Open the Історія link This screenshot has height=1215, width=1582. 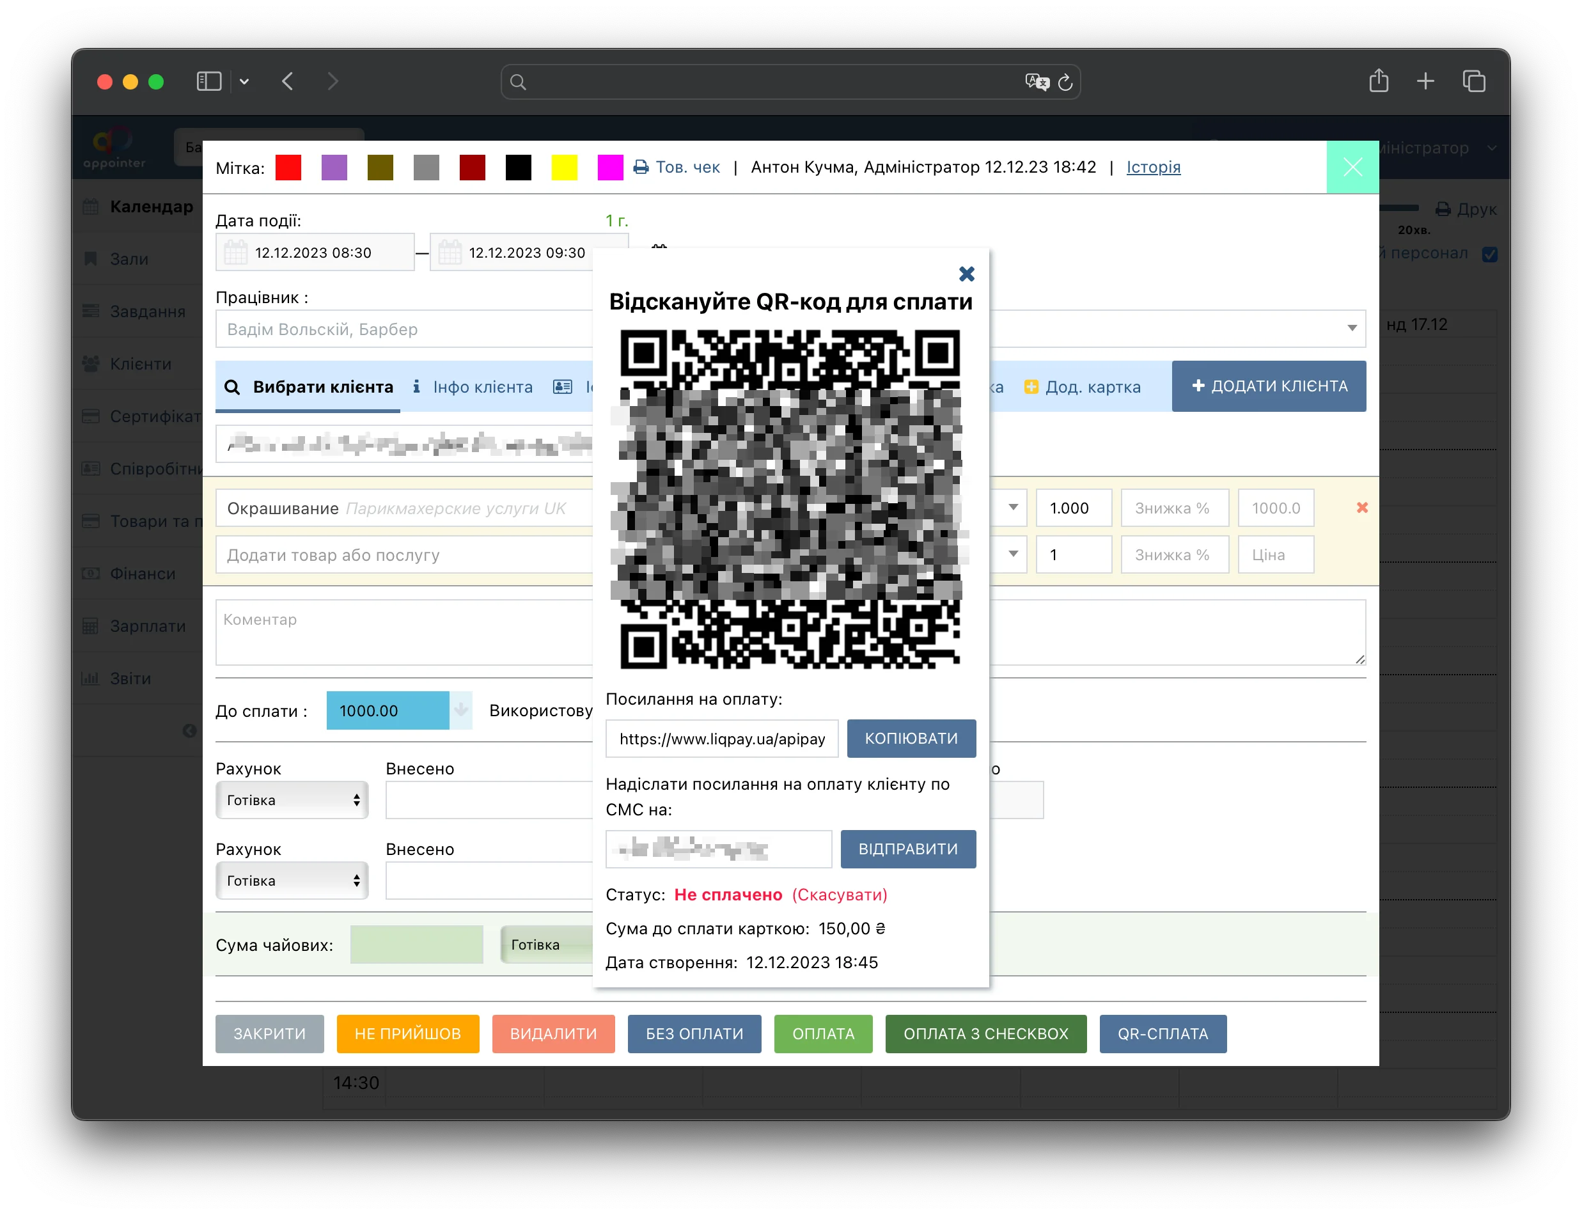[1153, 167]
